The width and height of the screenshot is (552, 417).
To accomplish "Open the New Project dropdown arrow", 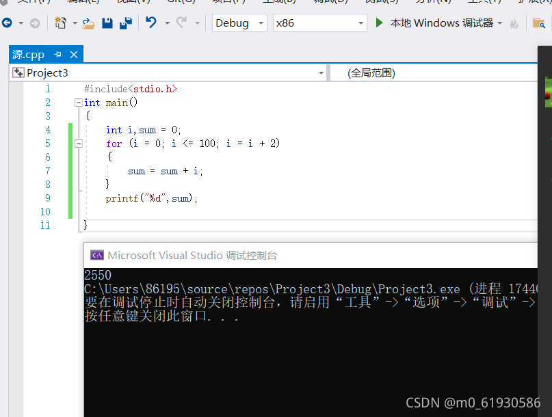I will 75,23.
